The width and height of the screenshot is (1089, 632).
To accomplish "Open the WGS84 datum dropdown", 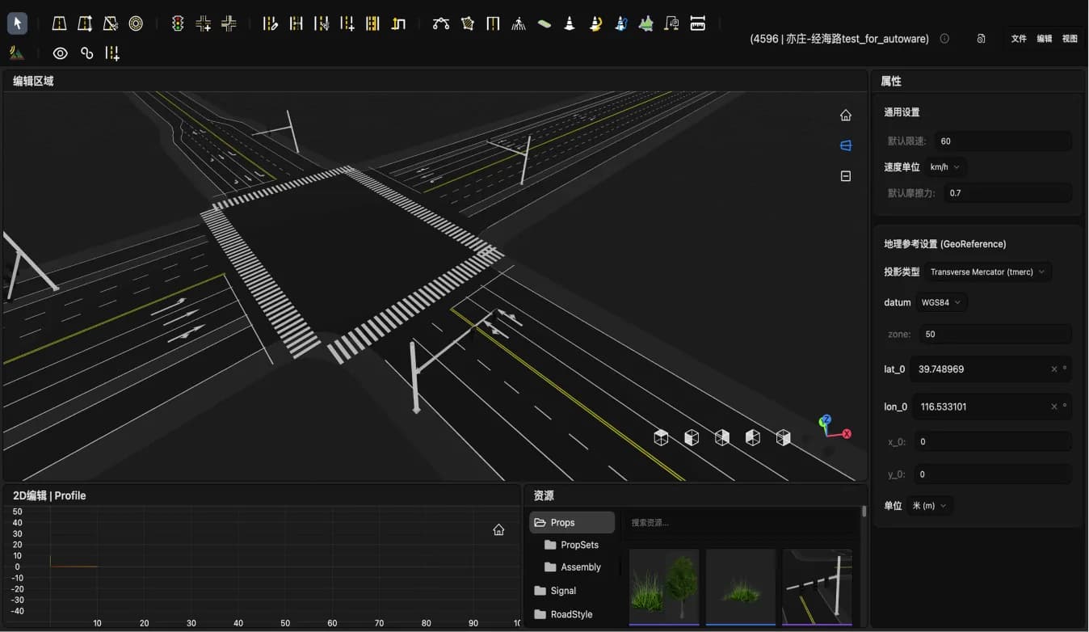I will 942,302.
